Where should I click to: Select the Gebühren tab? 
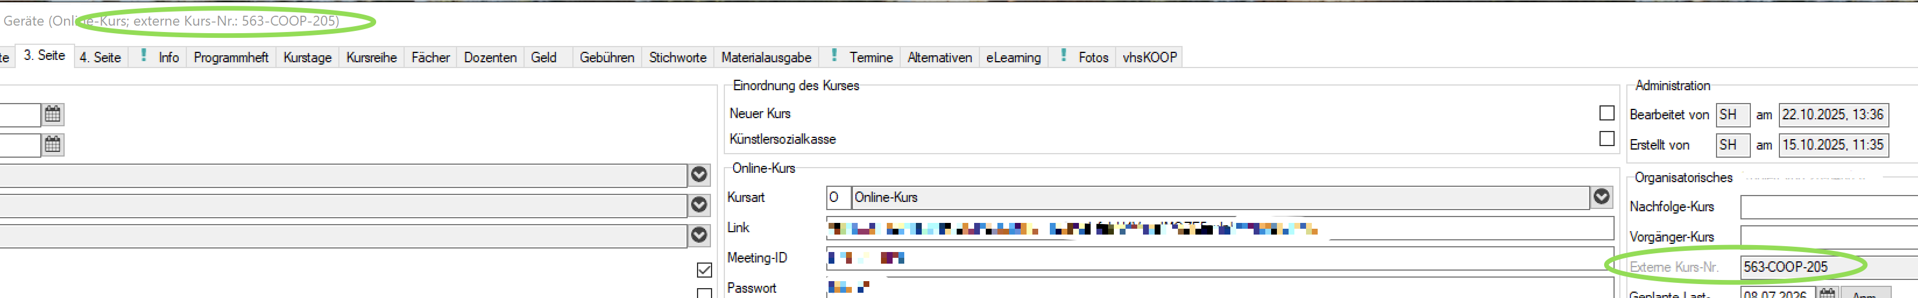606,58
